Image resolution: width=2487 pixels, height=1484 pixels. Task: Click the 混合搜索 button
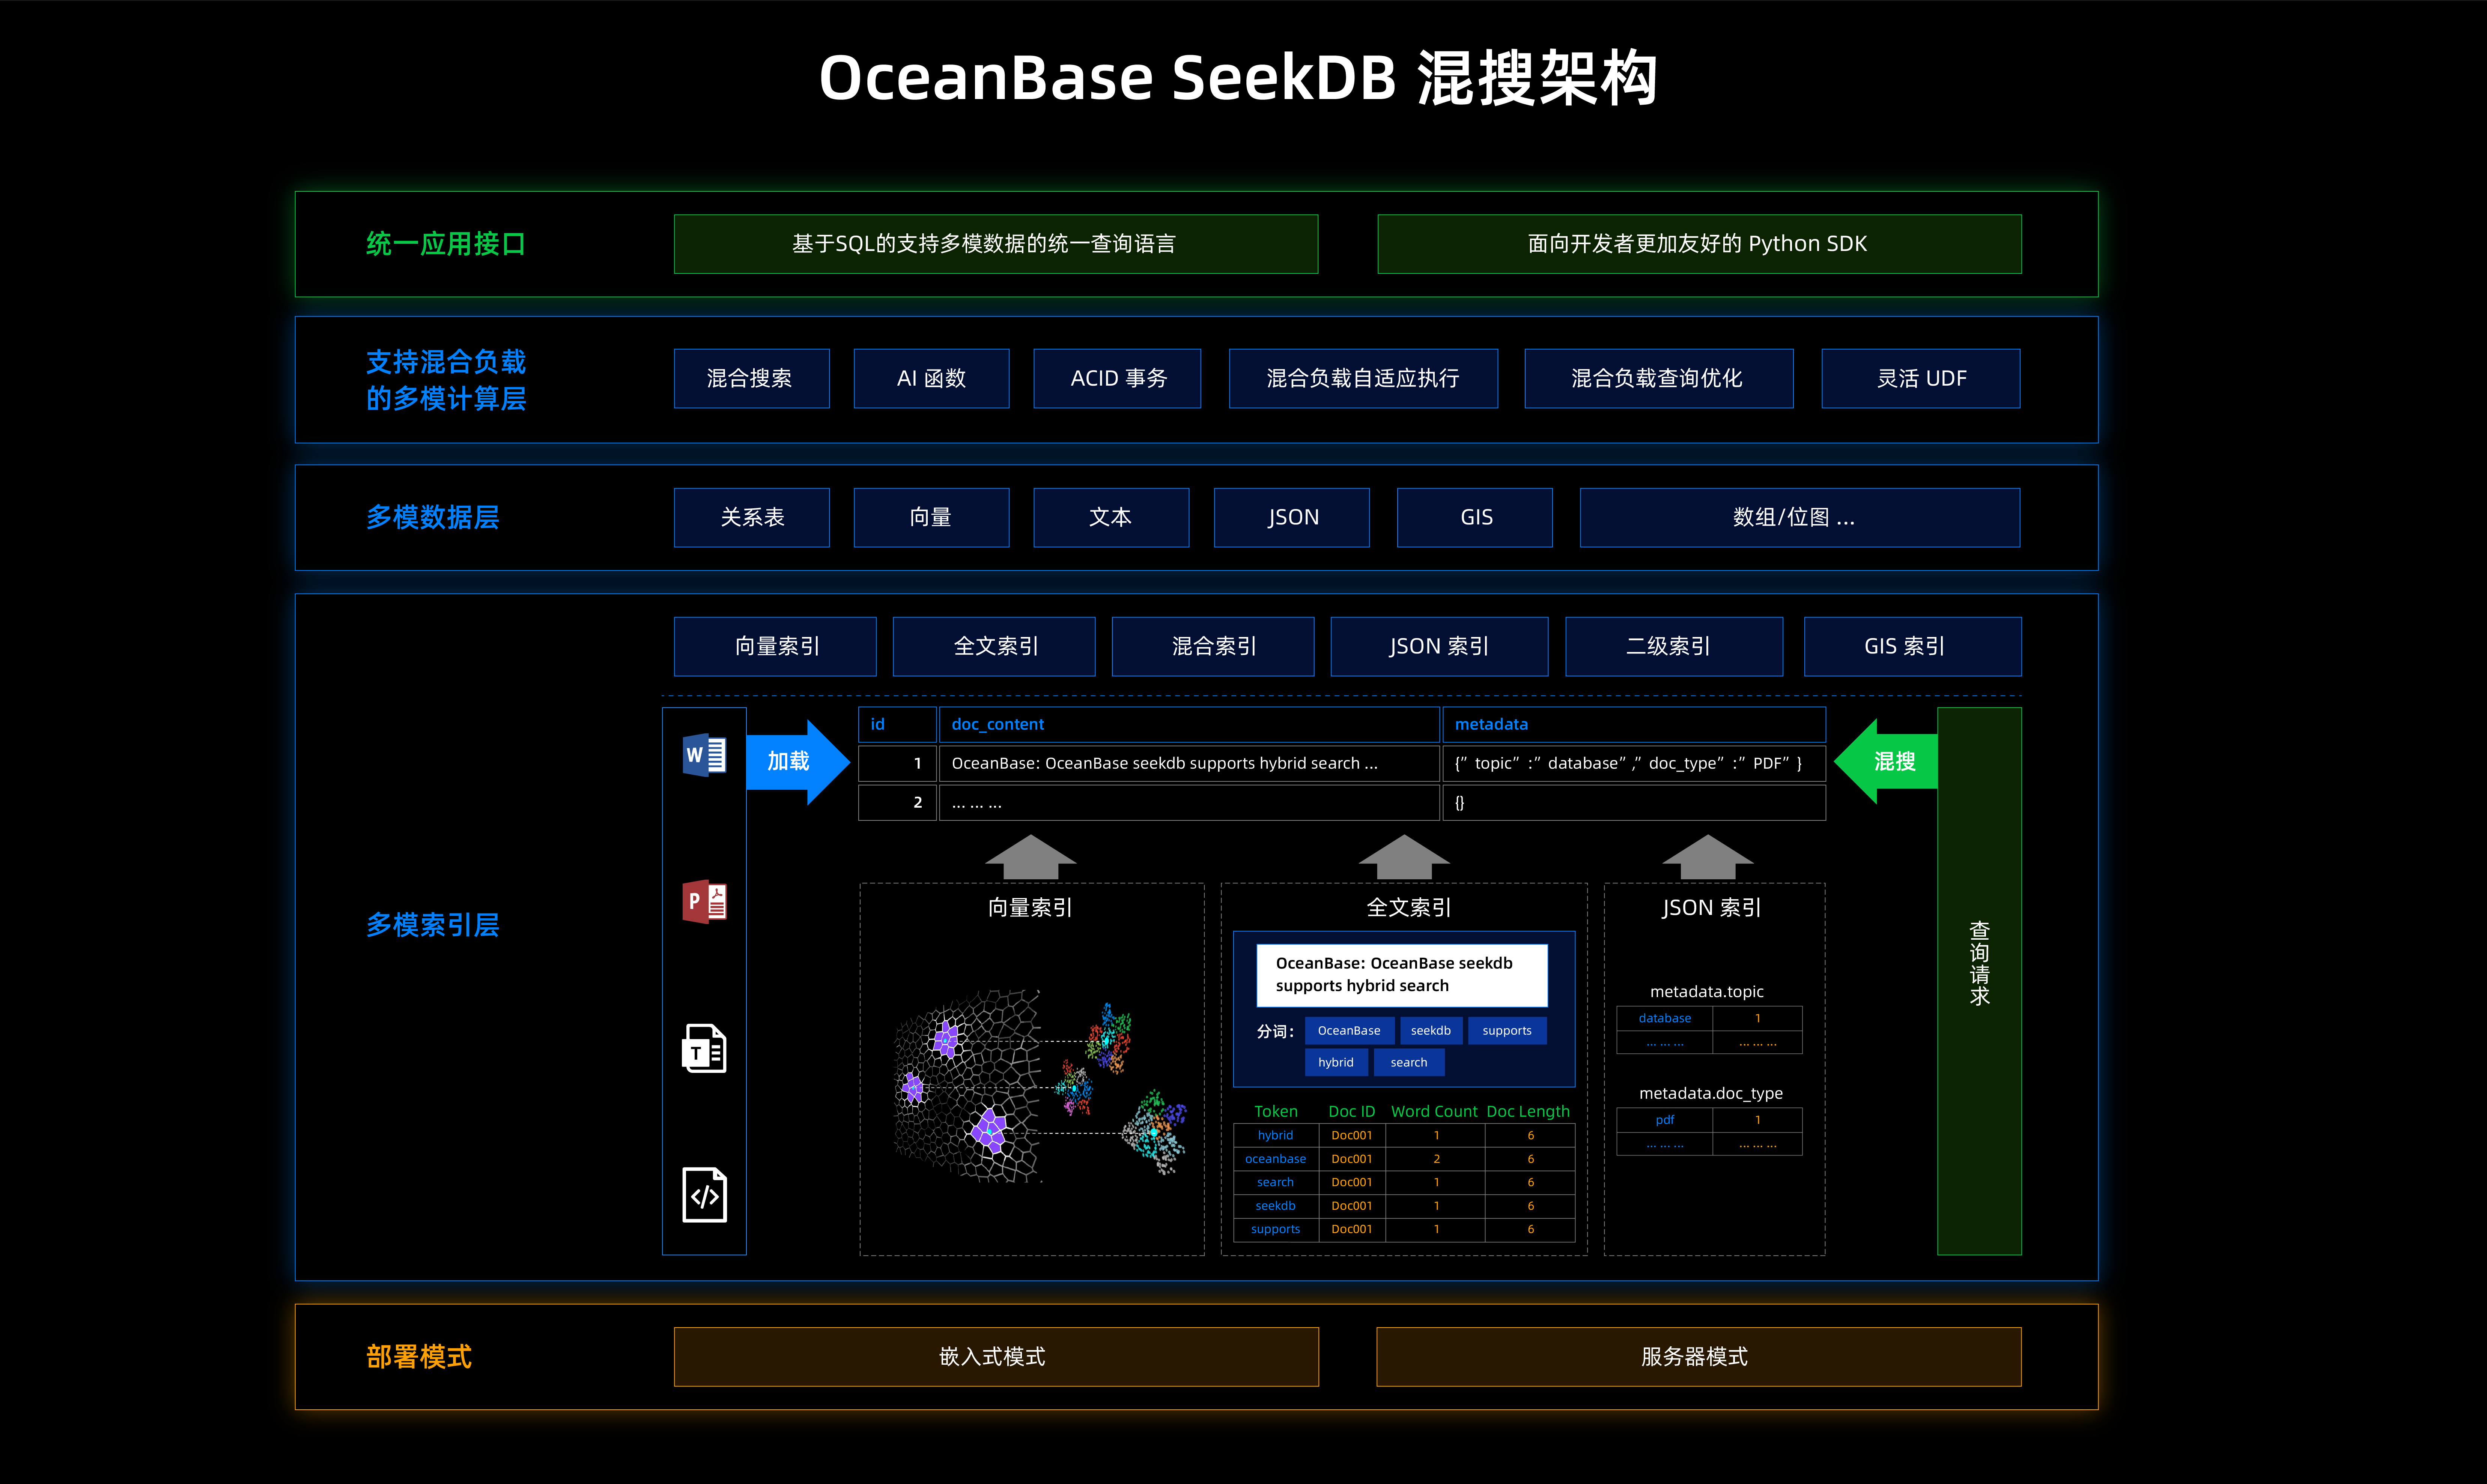[x=751, y=378]
